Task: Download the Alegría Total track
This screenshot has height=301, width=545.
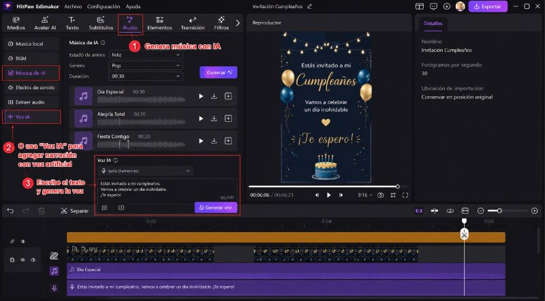Action: tap(214, 118)
